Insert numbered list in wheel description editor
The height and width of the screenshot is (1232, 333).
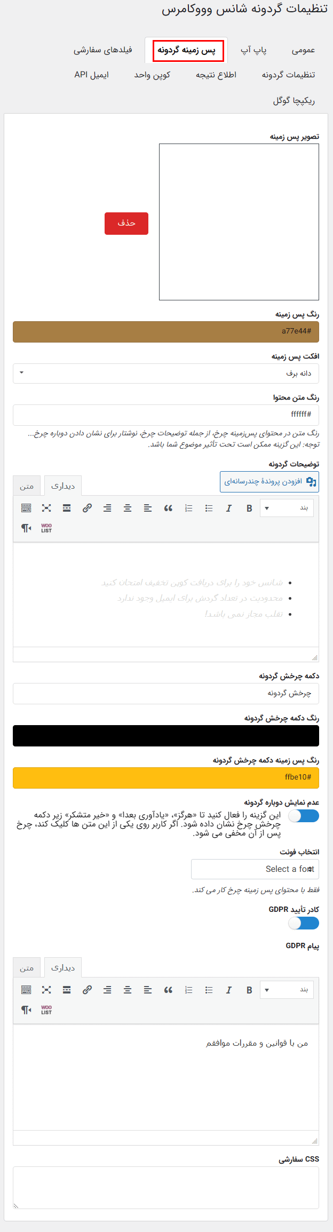pos(188,508)
